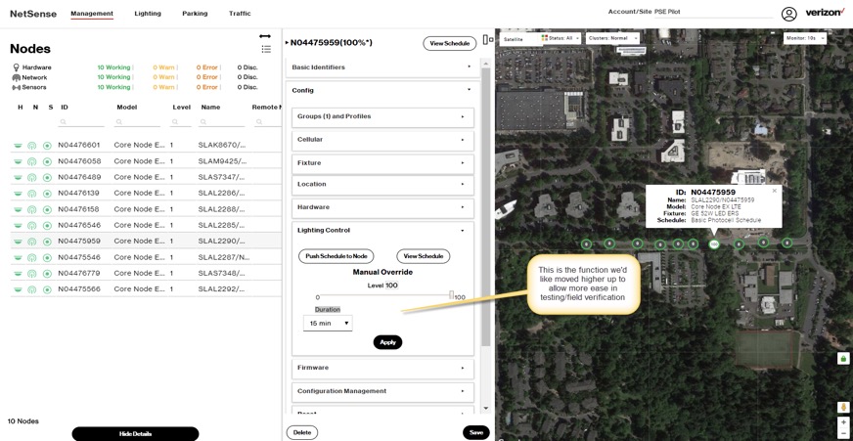
Task: Click the Name column search field
Action: pos(221,122)
